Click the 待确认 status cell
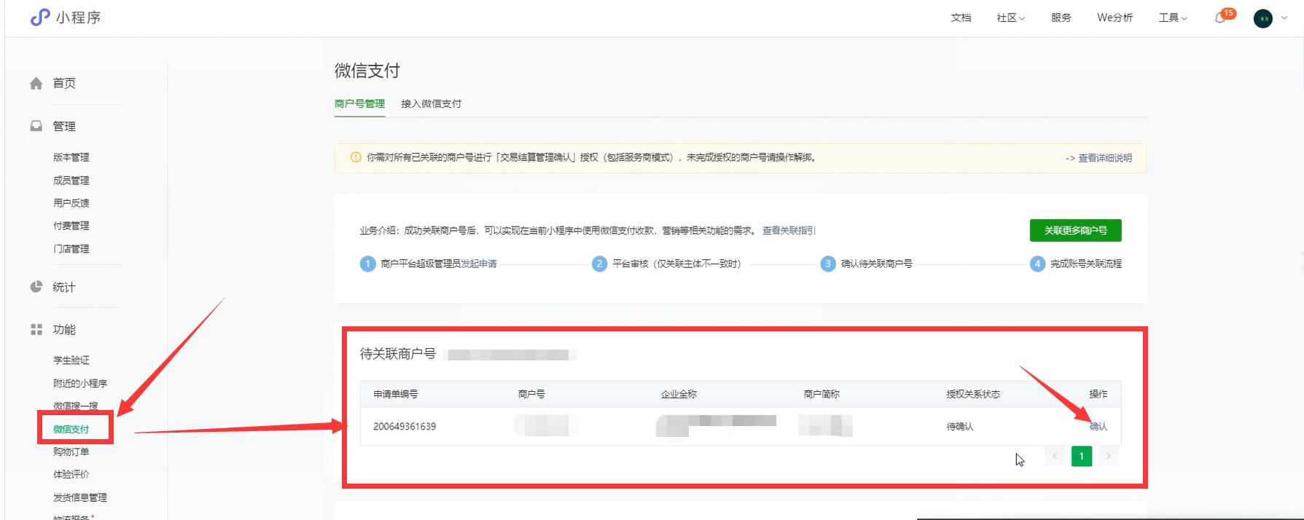Viewport: 1304px width, 520px height. click(x=960, y=426)
